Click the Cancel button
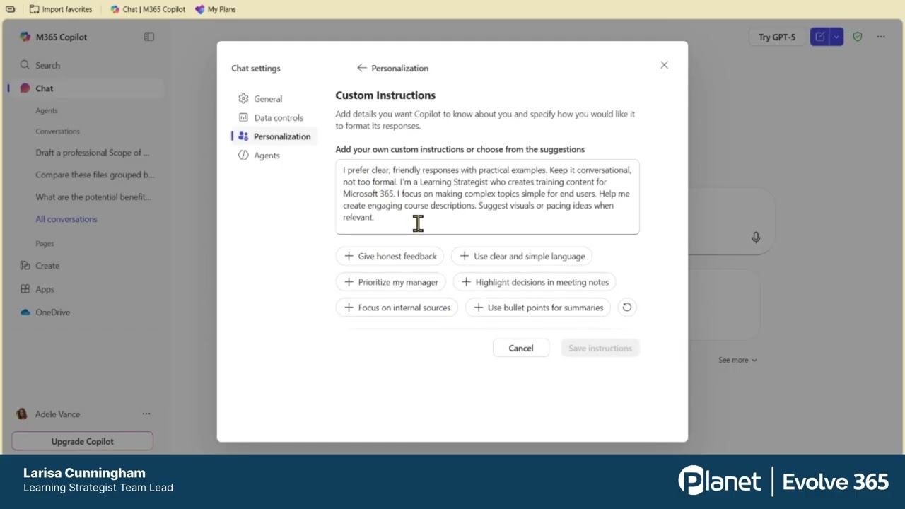This screenshot has width=905, height=509. pyautogui.click(x=521, y=348)
